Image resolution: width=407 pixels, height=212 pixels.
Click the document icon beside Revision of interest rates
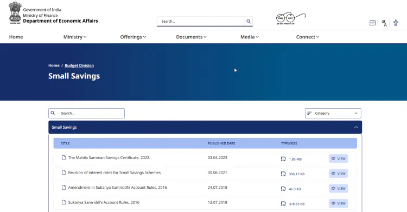63,173
